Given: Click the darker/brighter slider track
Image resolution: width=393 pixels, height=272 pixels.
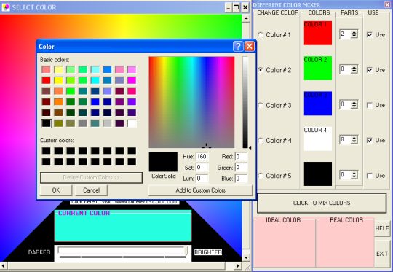Looking at the screenshot, I should [x=123, y=251].
